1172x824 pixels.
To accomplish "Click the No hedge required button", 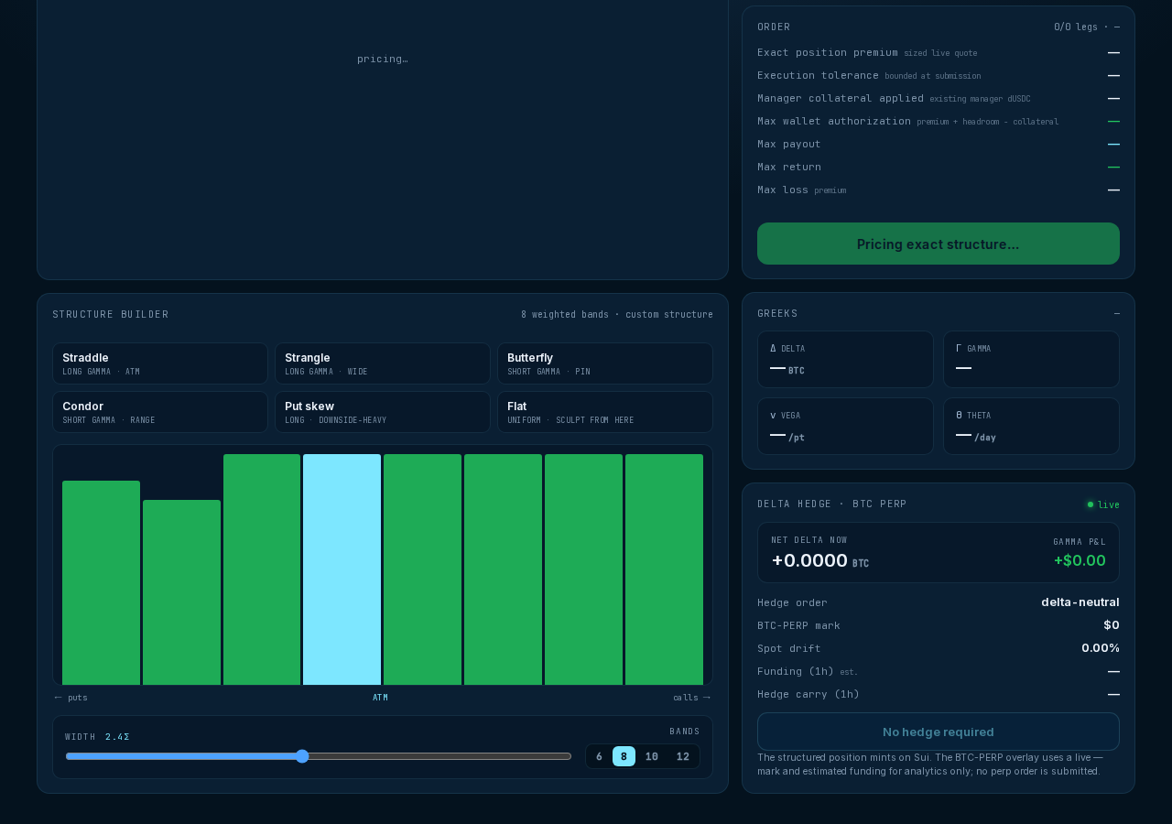I will point(939,732).
